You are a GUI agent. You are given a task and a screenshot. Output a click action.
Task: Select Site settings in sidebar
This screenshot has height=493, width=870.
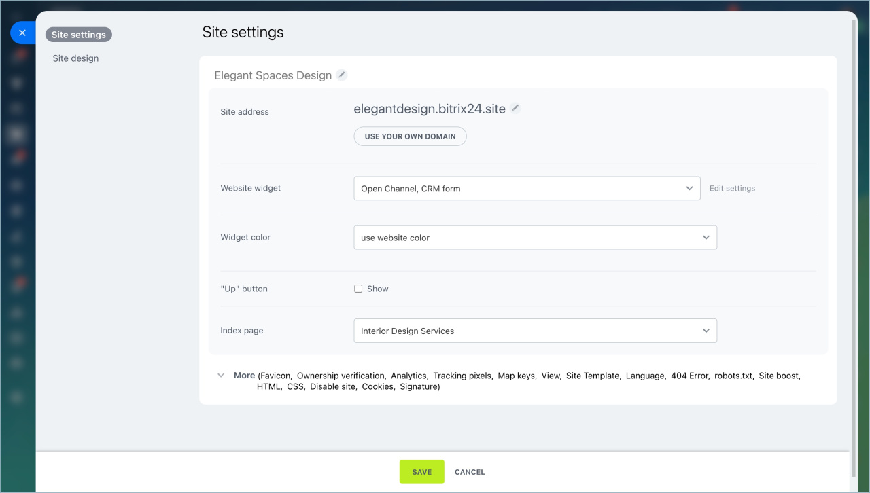coord(79,35)
